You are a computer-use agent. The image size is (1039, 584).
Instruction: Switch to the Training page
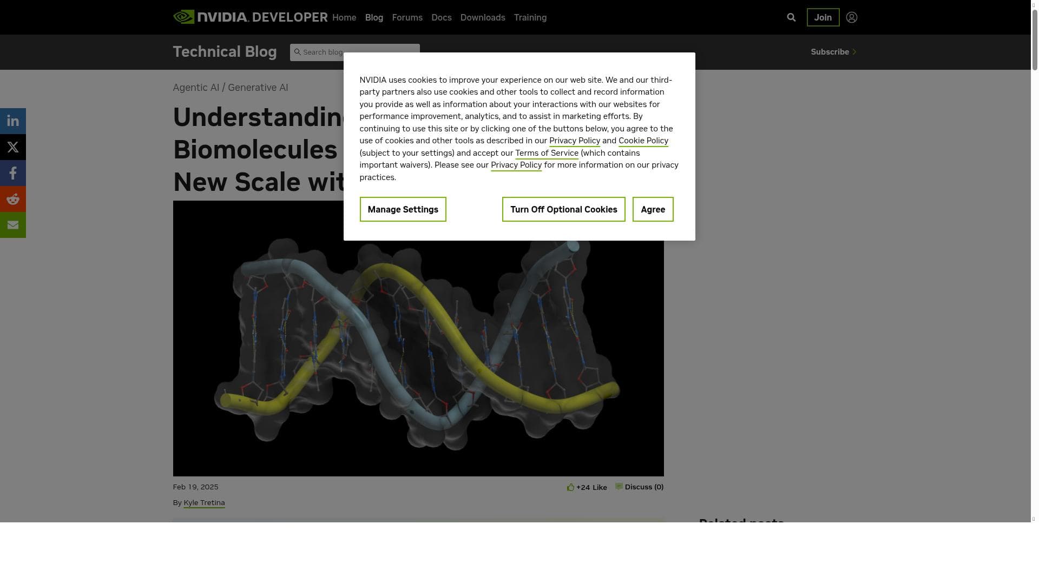click(x=530, y=17)
